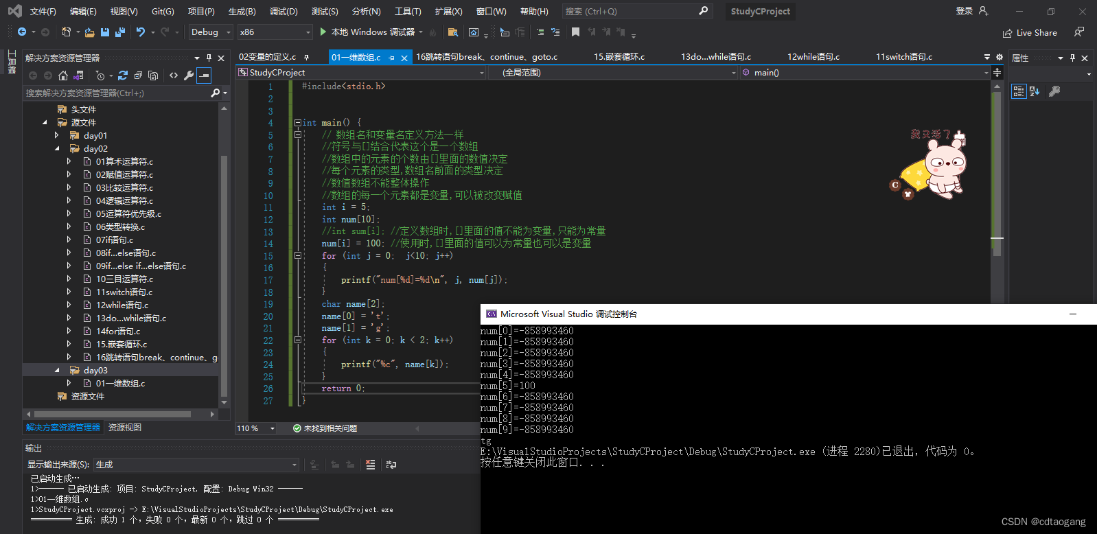This screenshot has height=534, width=1097.
Task: Click the new project icon
Action: coord(66,32)
